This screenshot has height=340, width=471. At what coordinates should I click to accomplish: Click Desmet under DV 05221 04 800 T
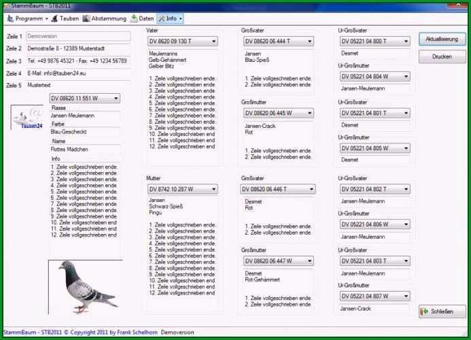(x=349, y=53)
